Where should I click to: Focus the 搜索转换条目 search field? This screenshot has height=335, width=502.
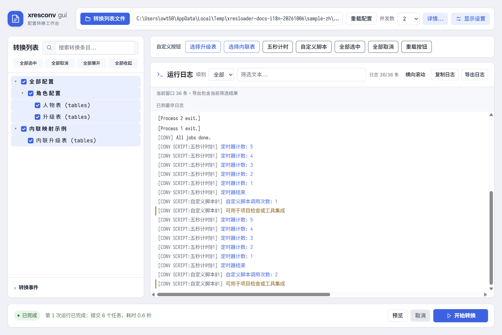pyautogui.click(x=95, y=48)
